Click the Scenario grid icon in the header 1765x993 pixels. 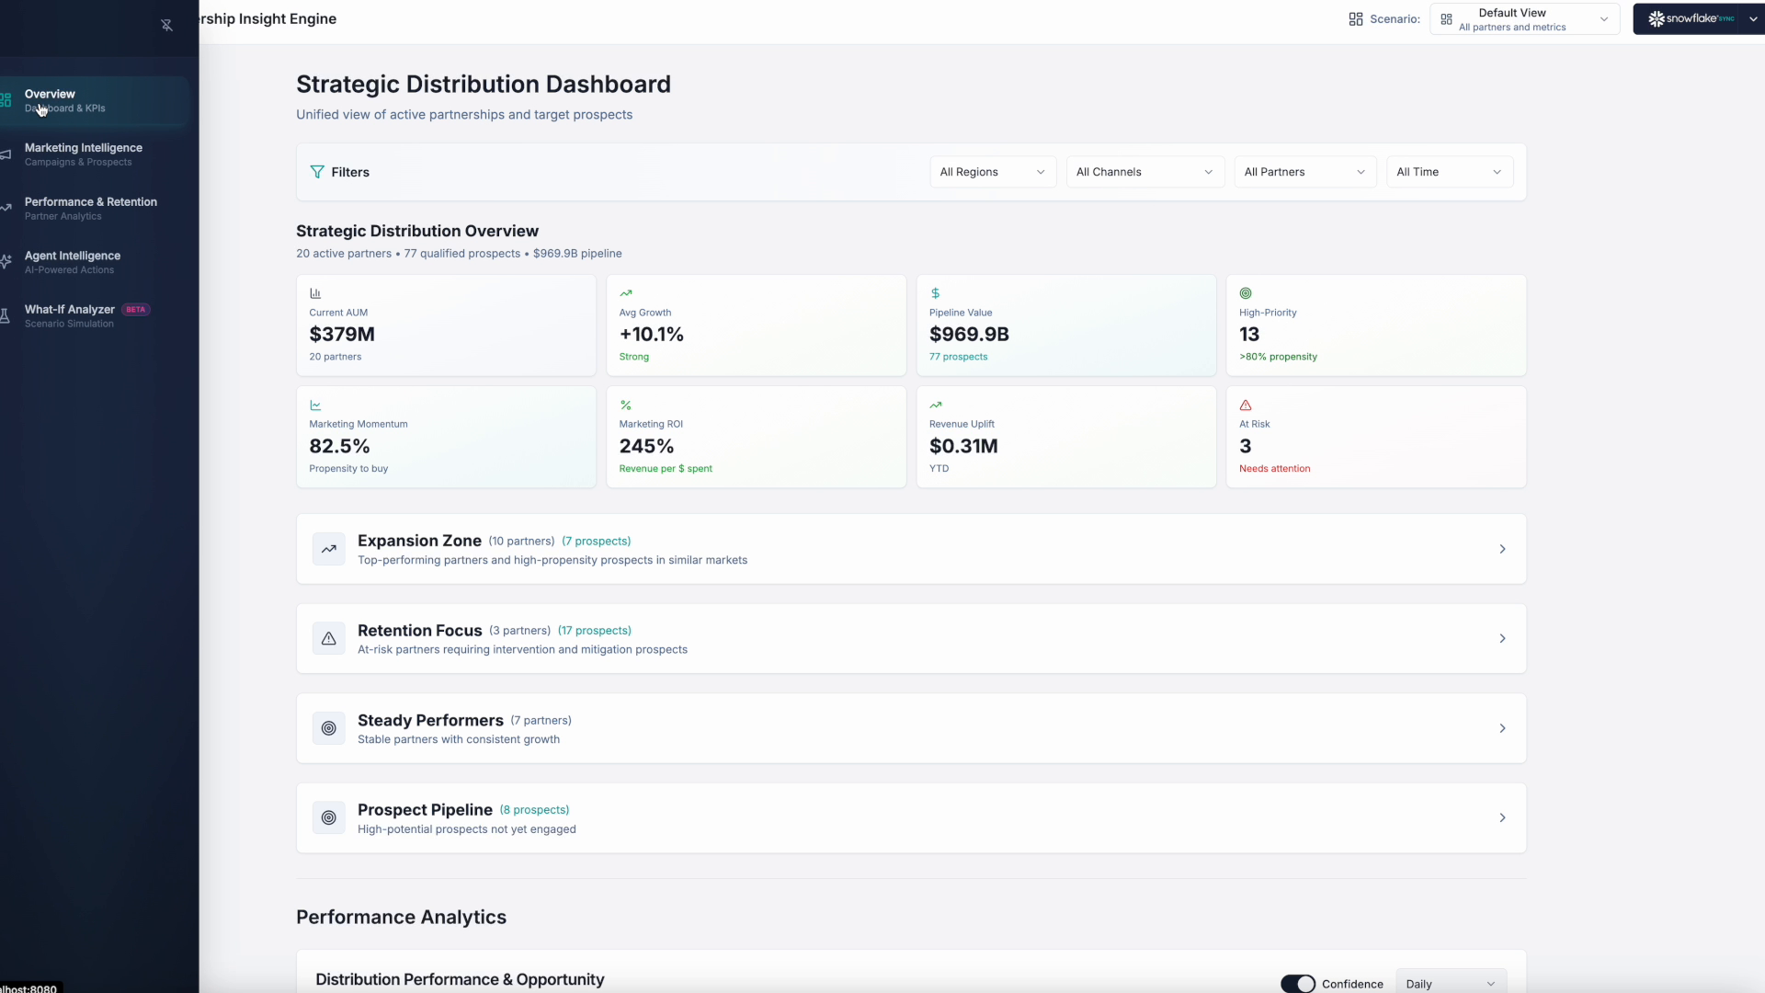[x=1355, y=19]
